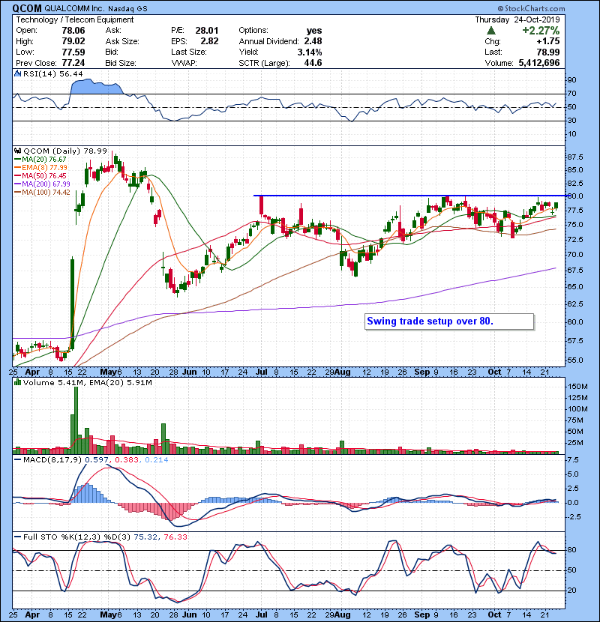This screenshot has height=622, width=600.
Task: Click the Bid Size: label
Action: (121, 63)
